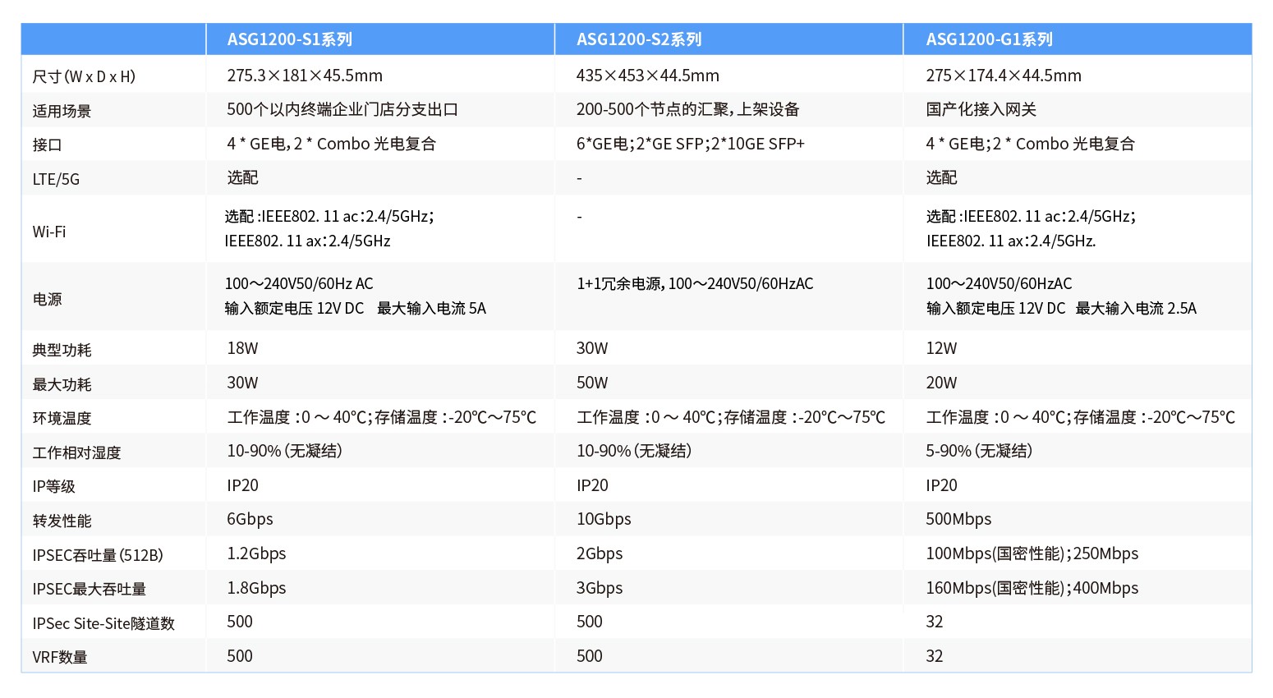Click the 275×174.4×44.5mm dimension cell

click(1004, 76)
